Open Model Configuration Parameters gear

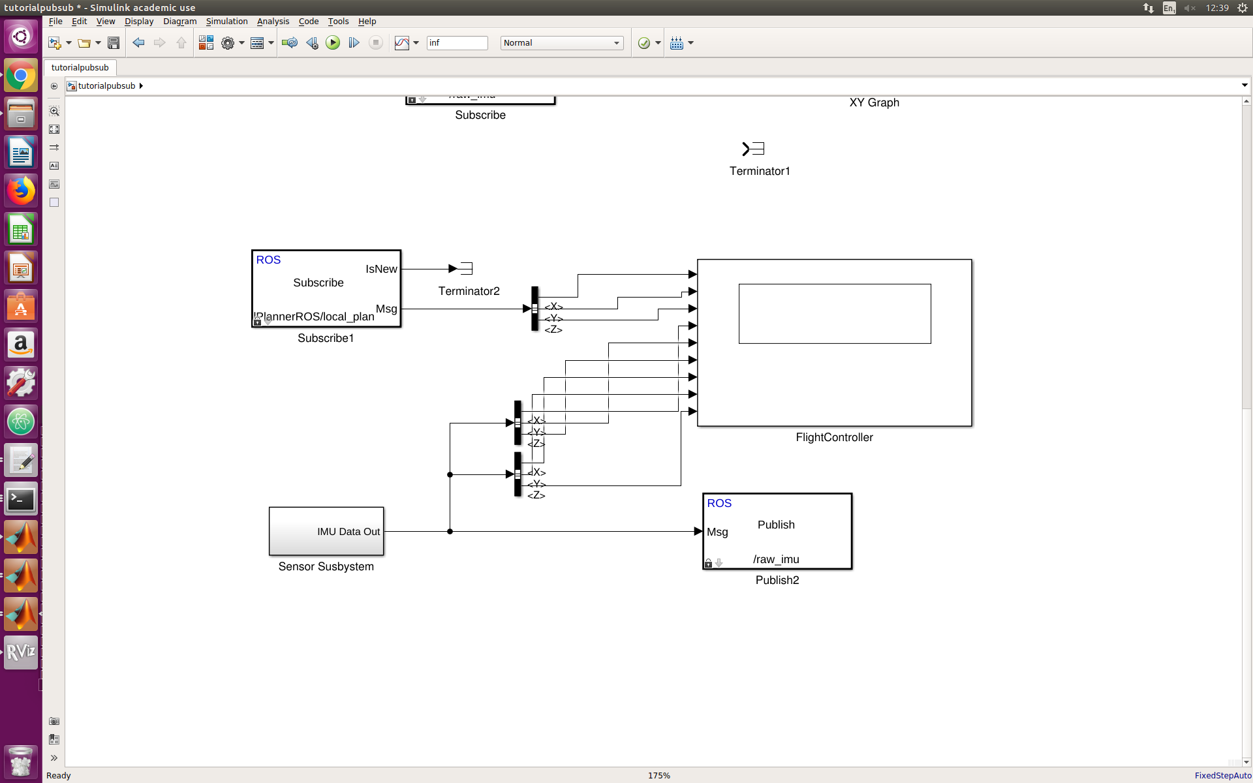tap(228, 43)
